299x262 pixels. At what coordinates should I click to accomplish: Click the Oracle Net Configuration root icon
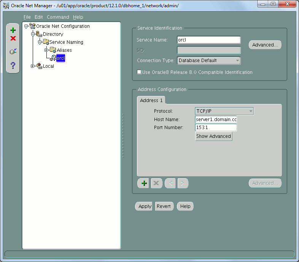point(32,26)
